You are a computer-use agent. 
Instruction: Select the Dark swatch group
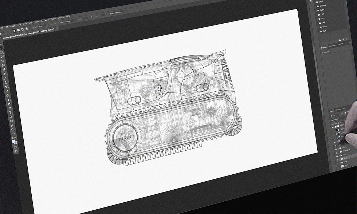point(322,23)
